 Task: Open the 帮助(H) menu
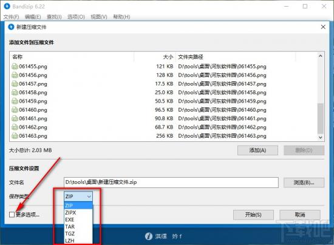tap(121, 17)
